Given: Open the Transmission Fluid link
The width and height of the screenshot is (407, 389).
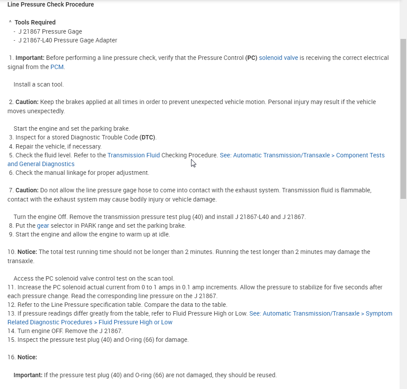Looking at the screenshot, I should point(133,155).
